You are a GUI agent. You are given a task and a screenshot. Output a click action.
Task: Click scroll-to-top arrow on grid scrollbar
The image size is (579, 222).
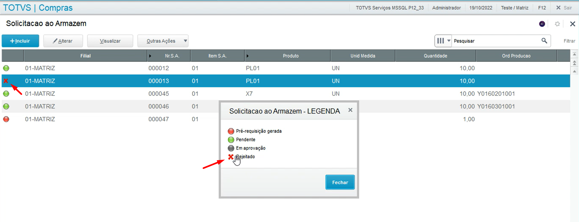(574, 54)
